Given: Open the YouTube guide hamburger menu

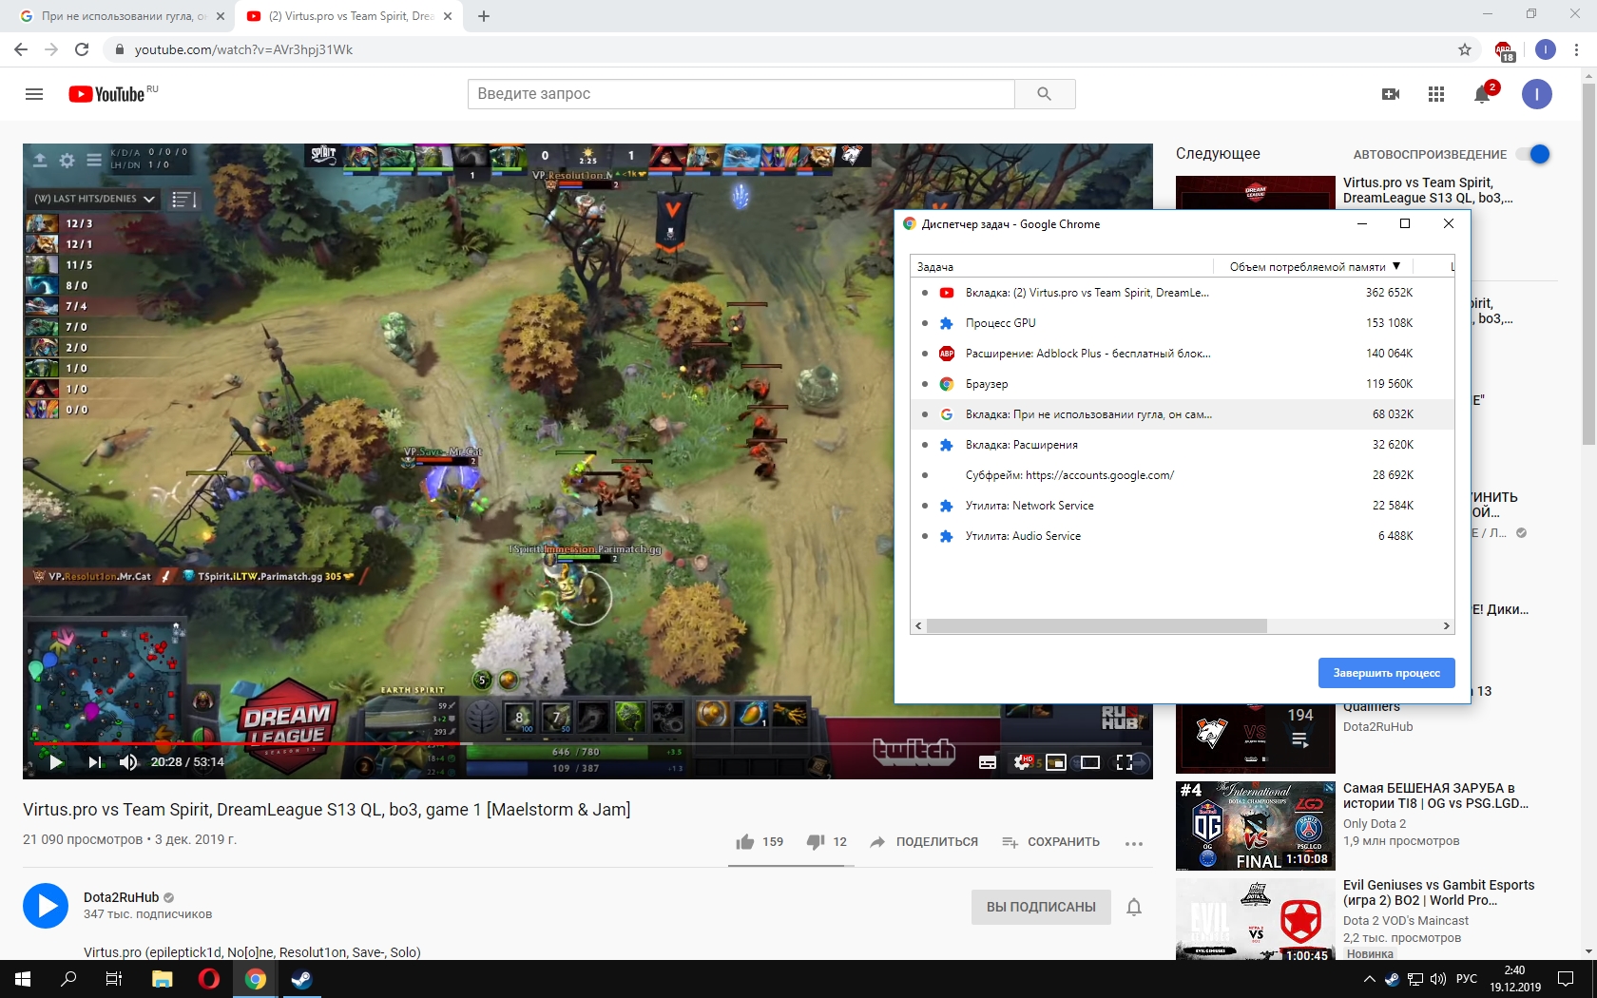Looking at the screenshot, I should [34, 94].
